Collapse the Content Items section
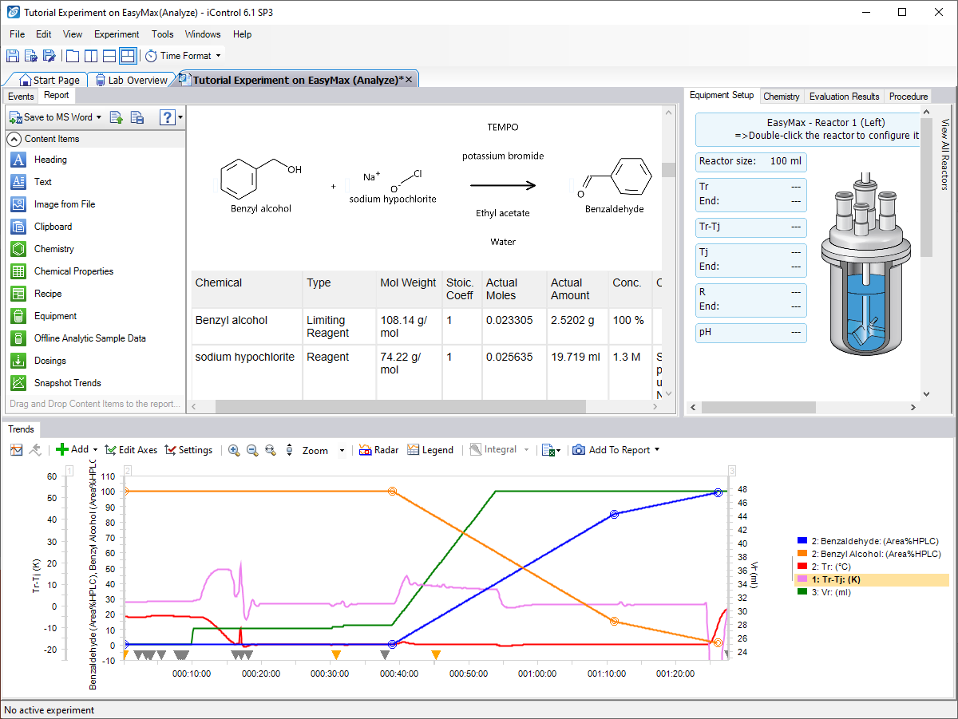Image resolution: width=958 pixels, height=719 pixels. 14,139
